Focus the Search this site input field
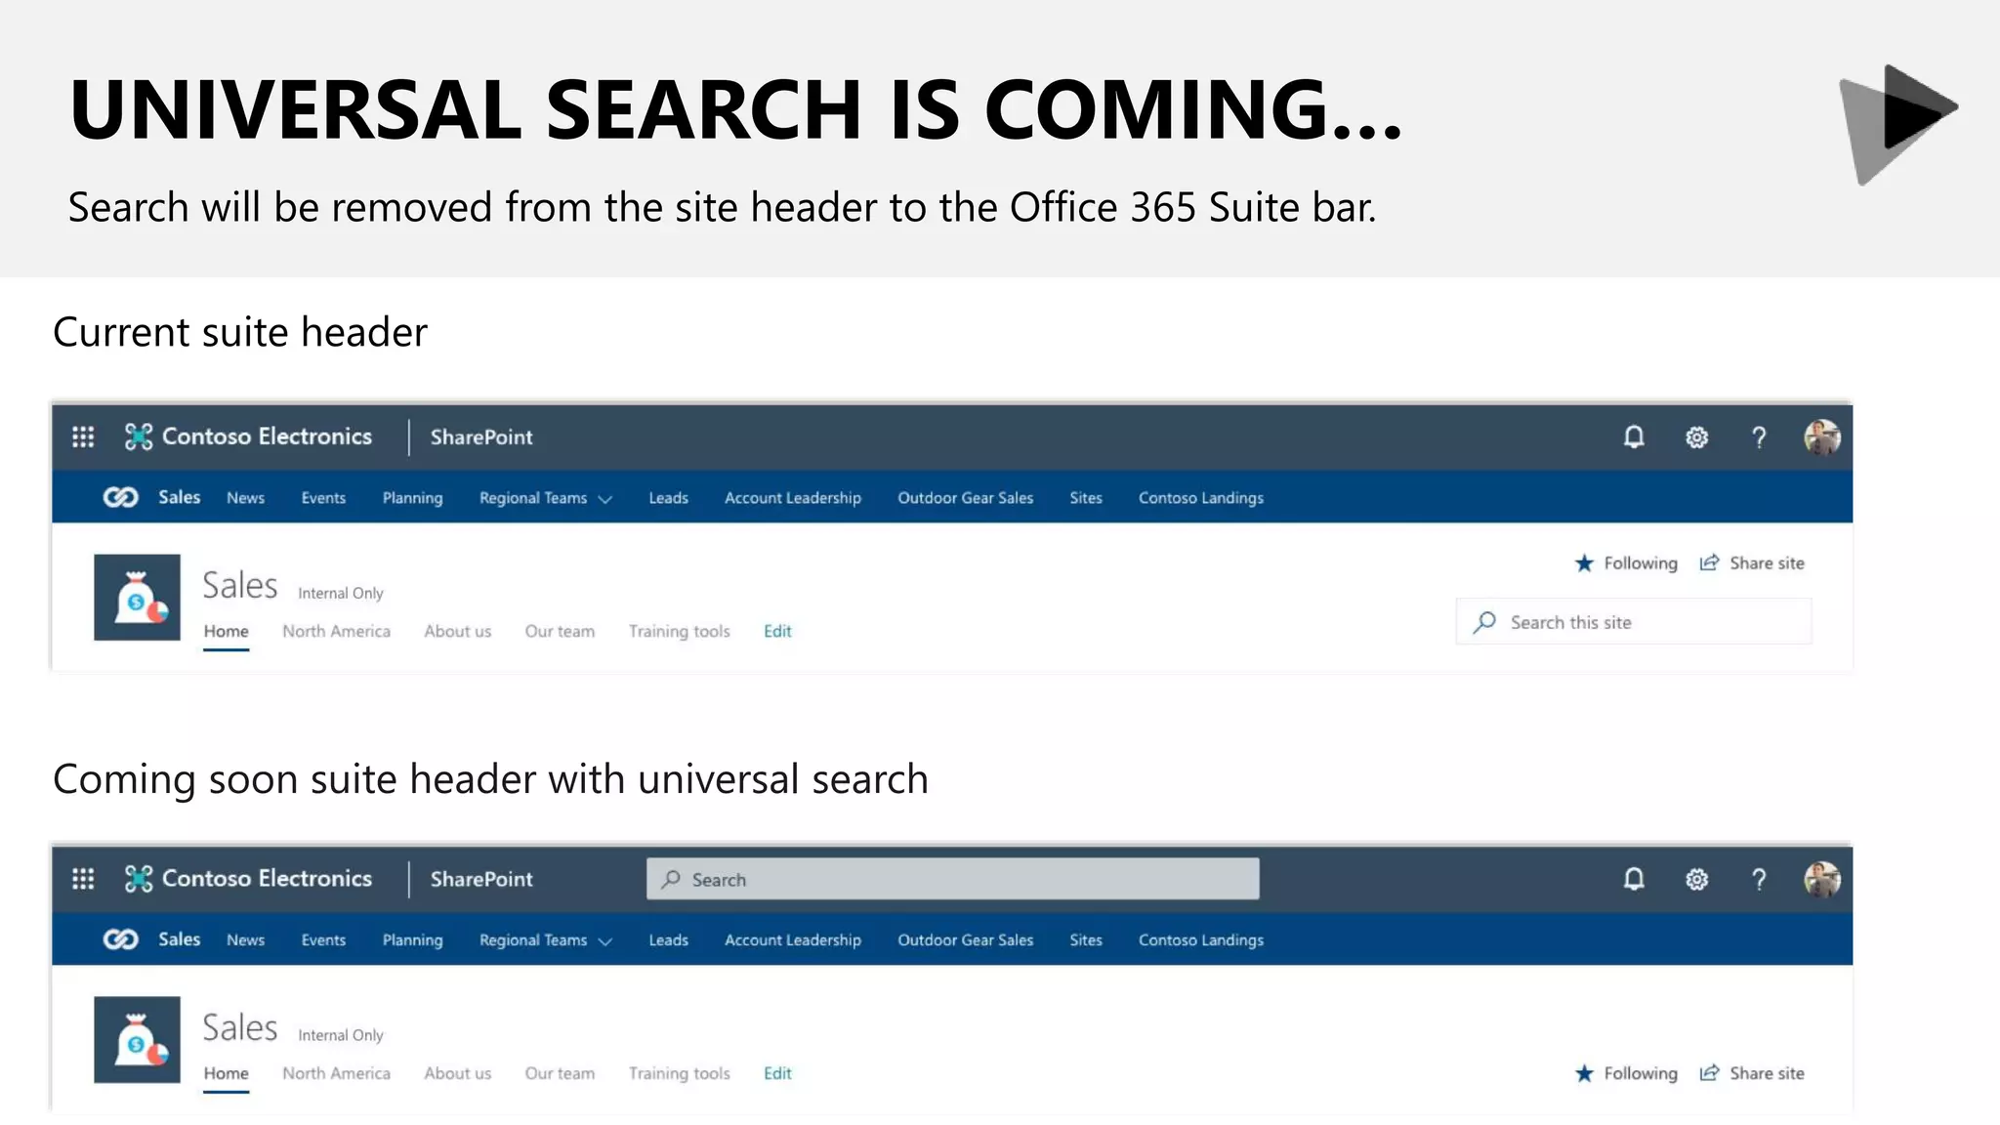This screenshot has height=1125, width=2000. [x=1634, y=622]
